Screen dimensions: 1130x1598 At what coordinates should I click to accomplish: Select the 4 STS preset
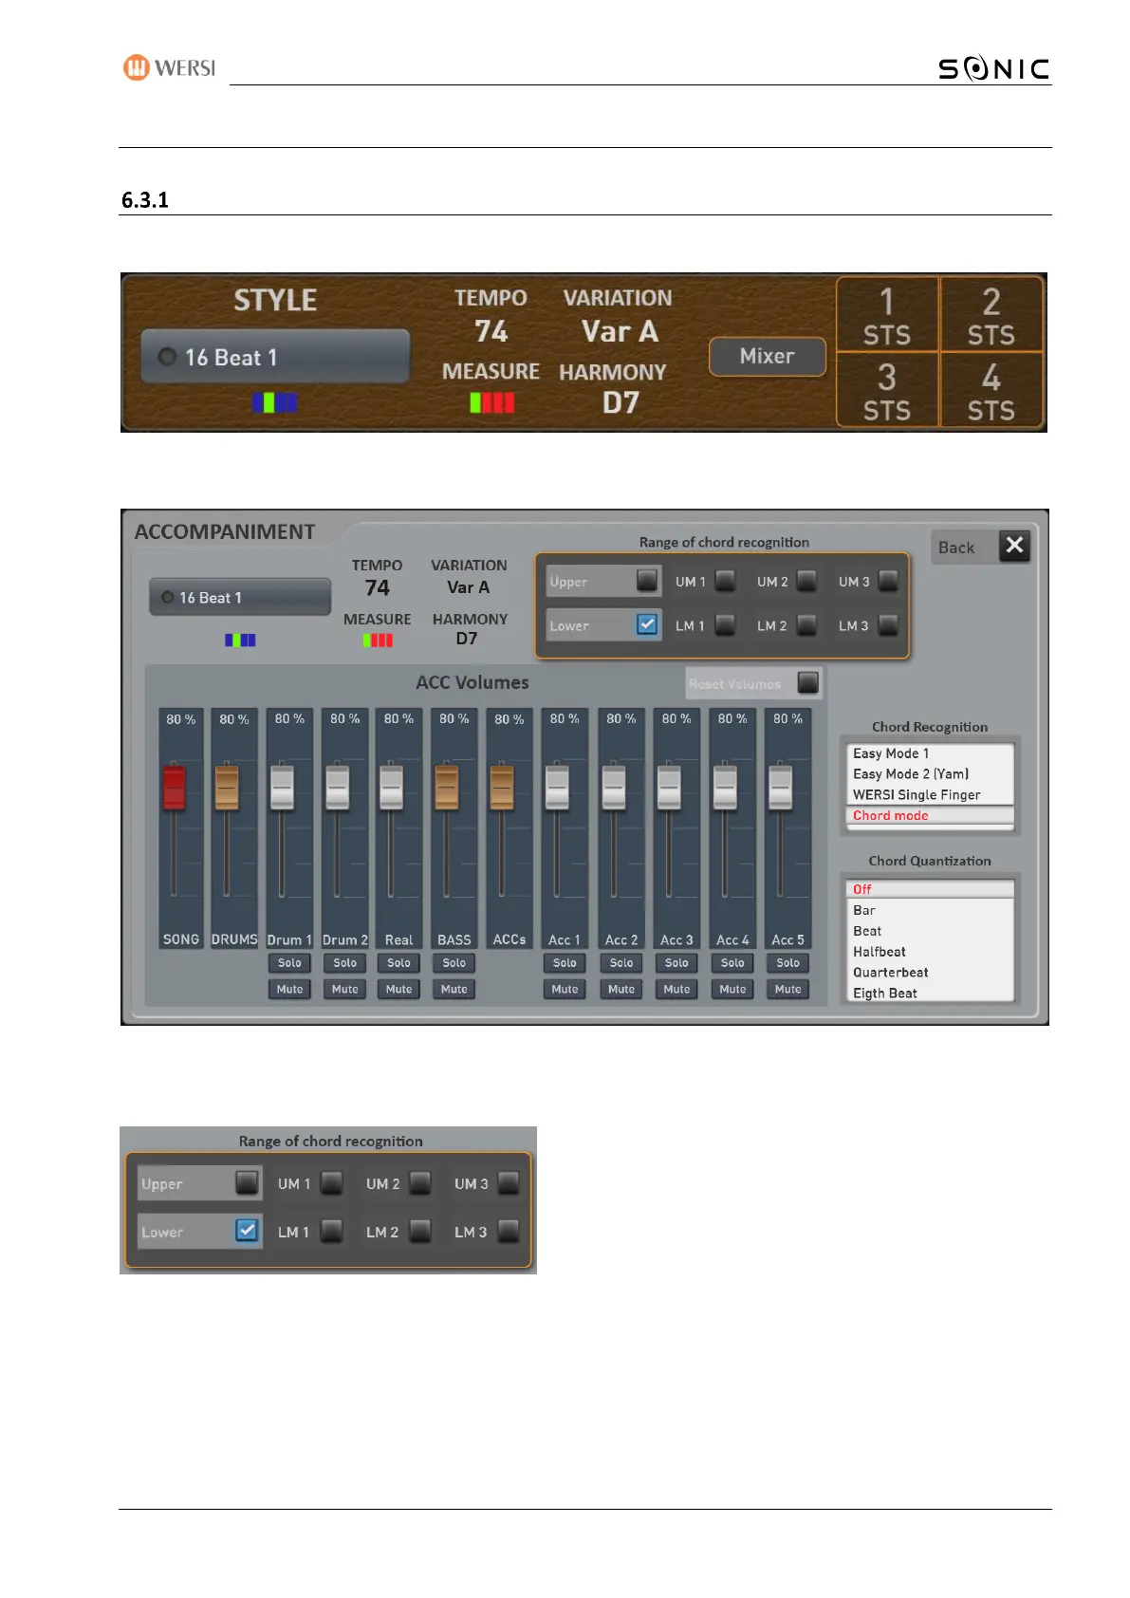coord(991,391)
